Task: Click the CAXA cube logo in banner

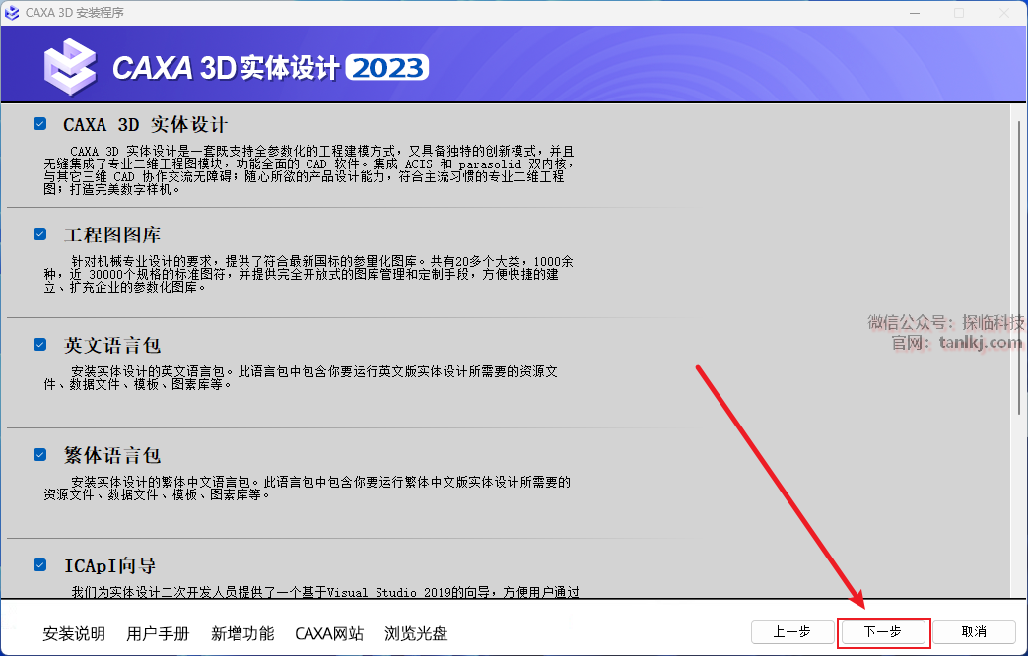Action: click(x=70, y=66)
